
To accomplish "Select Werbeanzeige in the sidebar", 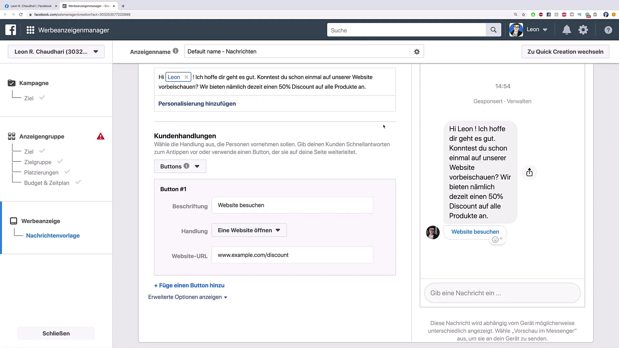I will point(41,221).
